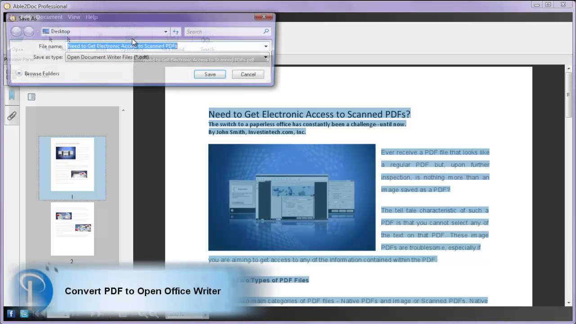The image size is (576, 324).
Task: Click the thumbnail options list icon
Action: (31, 97)
